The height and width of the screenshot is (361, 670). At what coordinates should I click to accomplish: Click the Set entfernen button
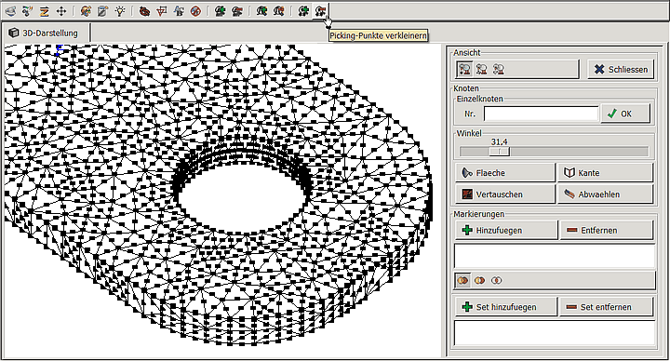pos(607,307)
